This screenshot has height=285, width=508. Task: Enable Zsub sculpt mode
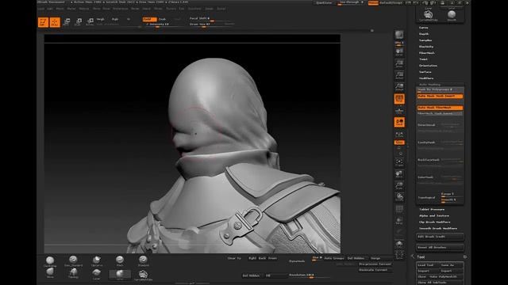pos(162,19)
